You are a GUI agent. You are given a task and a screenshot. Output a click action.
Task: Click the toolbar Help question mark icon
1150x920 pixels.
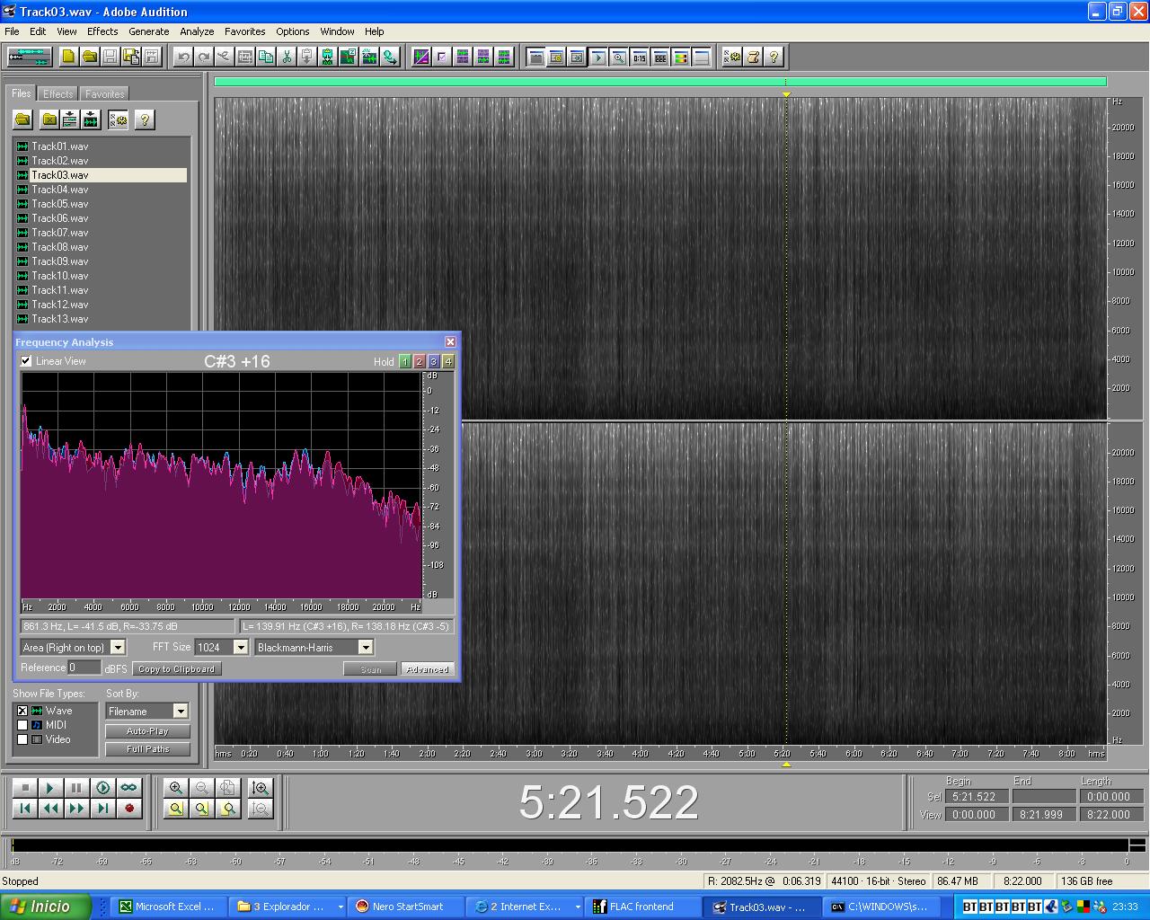(x=774, y=57)
